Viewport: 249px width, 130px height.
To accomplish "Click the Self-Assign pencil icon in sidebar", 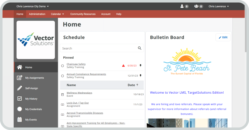I will (x=19, y=88).
